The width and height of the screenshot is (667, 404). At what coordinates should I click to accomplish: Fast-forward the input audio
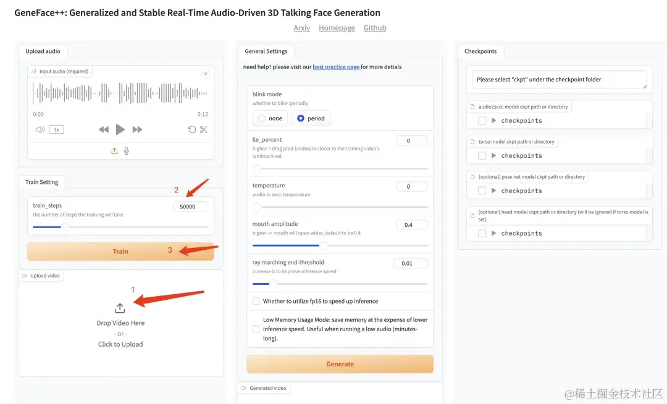(x=138, y=130)
